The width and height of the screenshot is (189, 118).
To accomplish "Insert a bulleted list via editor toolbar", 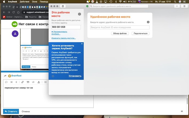I will [x=45, y=82].
